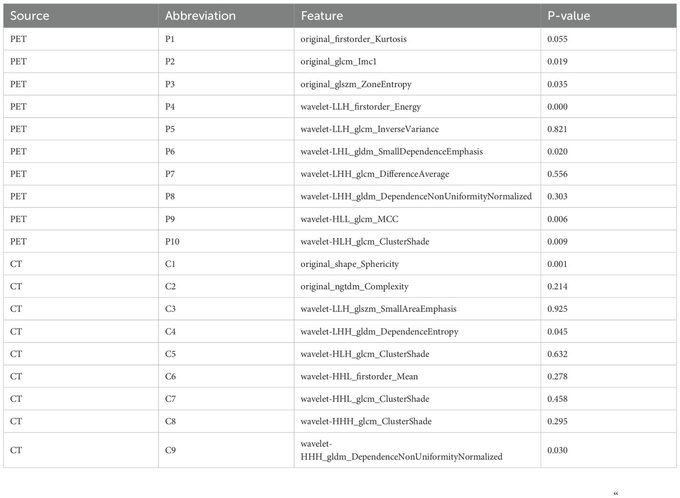Select the P2 abbreviation cell

[170, 61]
